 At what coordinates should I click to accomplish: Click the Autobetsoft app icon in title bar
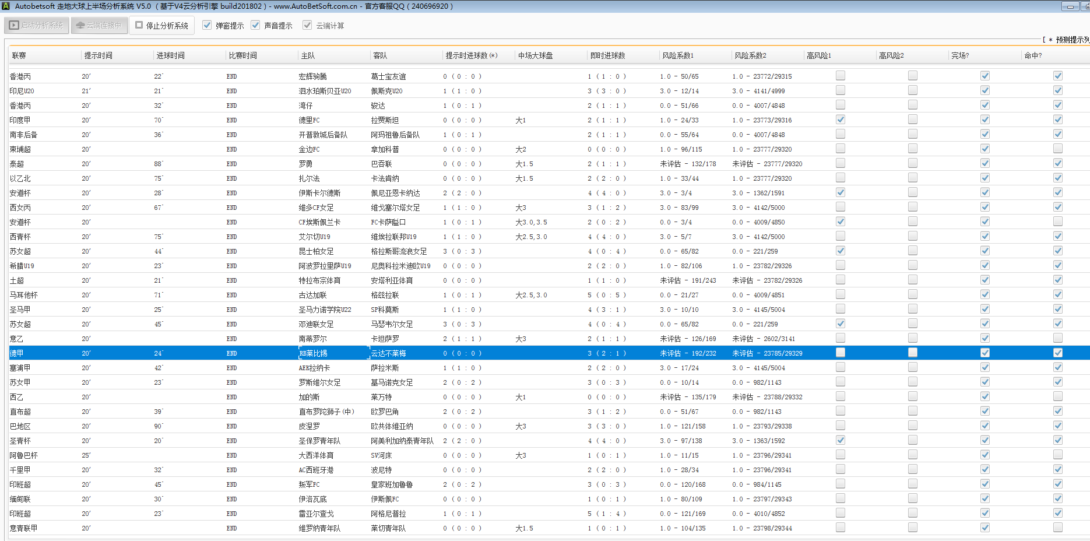tap(6, 6)
